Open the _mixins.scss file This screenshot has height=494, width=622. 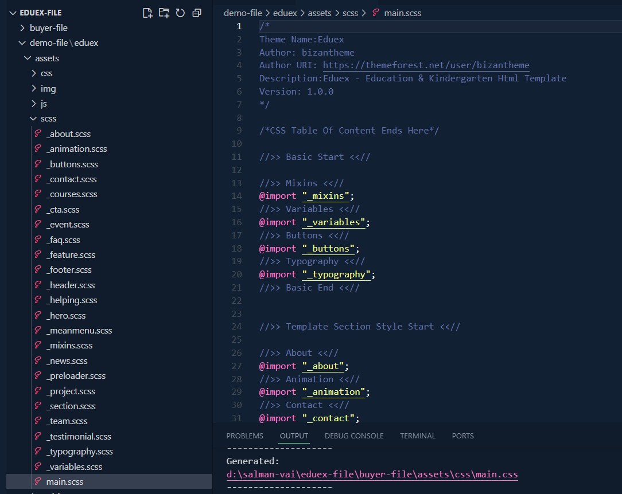(x=69, y=346)
